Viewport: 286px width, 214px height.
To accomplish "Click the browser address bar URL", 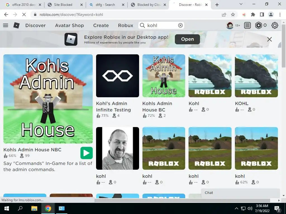I will click(x=71, y=14).
